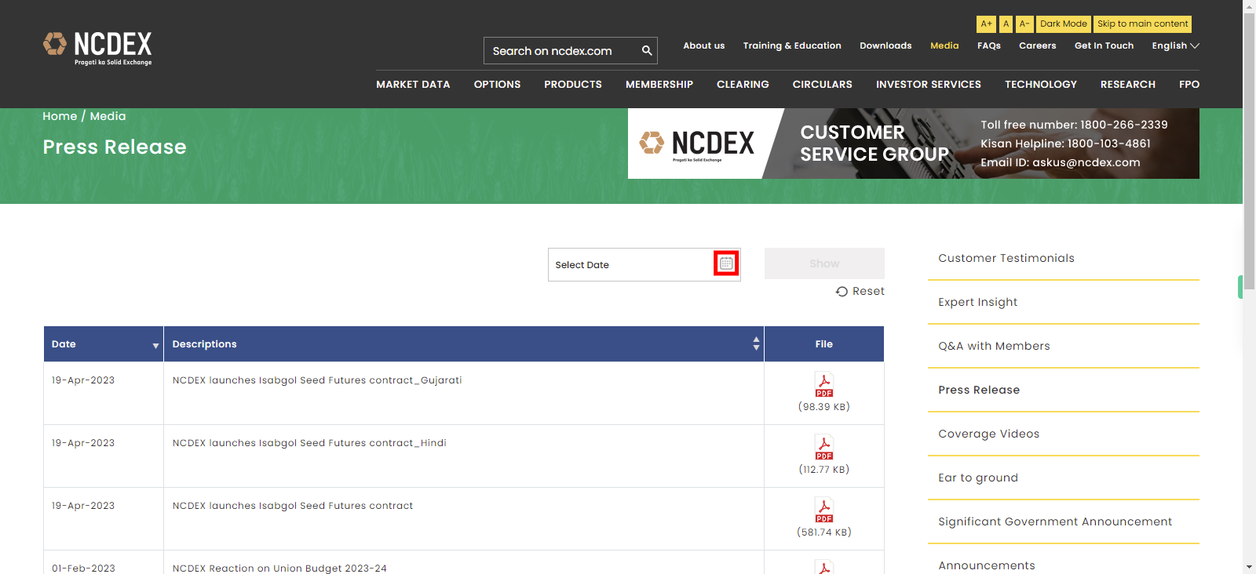1256x574 pixels.
Task: Click Media in breadcrumb
Action: click(108, 116)
